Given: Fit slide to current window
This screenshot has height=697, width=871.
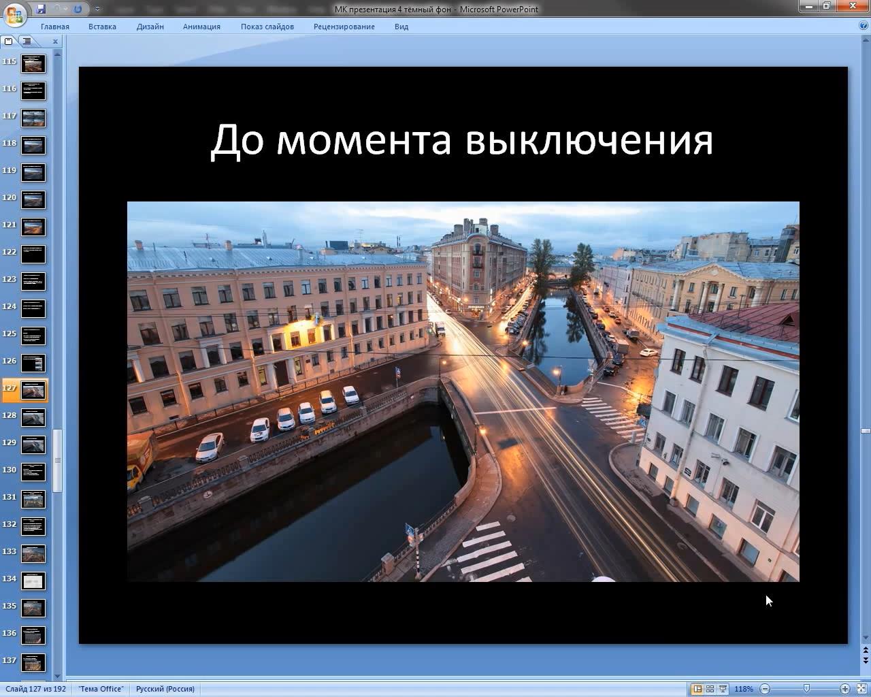Looking at the screenshot, I should click(861, 689).
